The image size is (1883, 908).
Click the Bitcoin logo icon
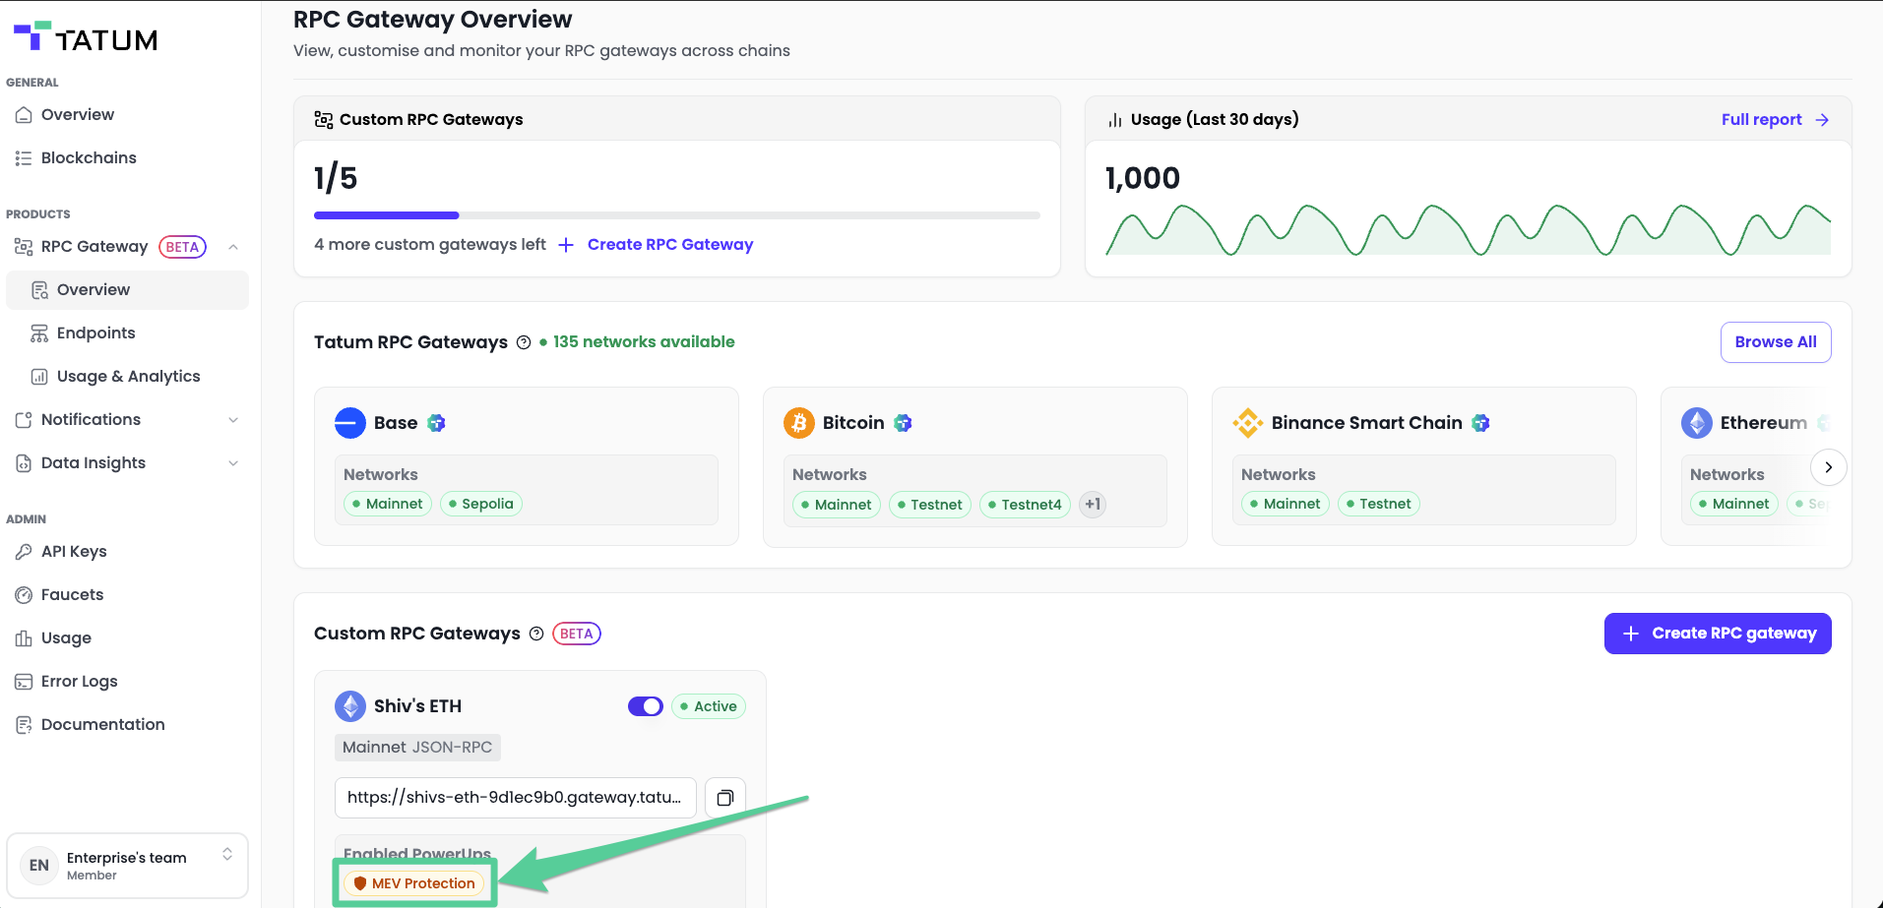pos(799,423)
